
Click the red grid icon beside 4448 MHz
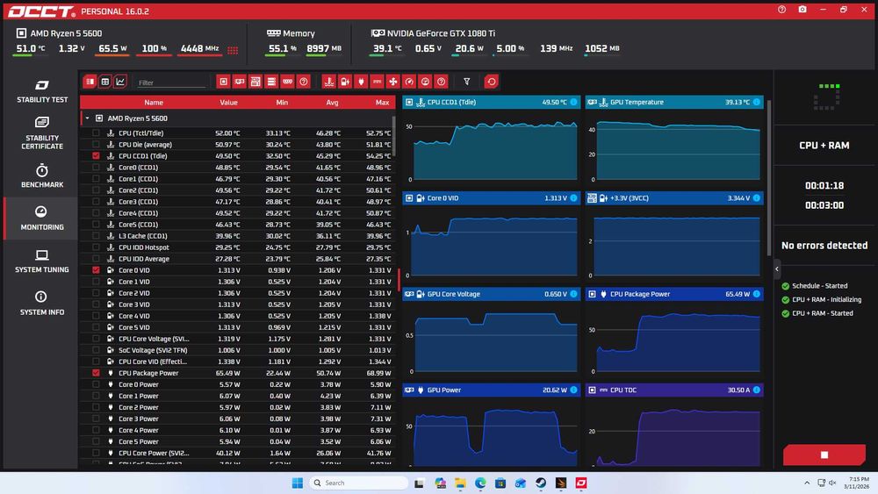[x=233, y=50]
